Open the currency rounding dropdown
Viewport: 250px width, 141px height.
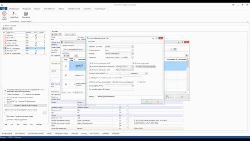click(147, 73)
